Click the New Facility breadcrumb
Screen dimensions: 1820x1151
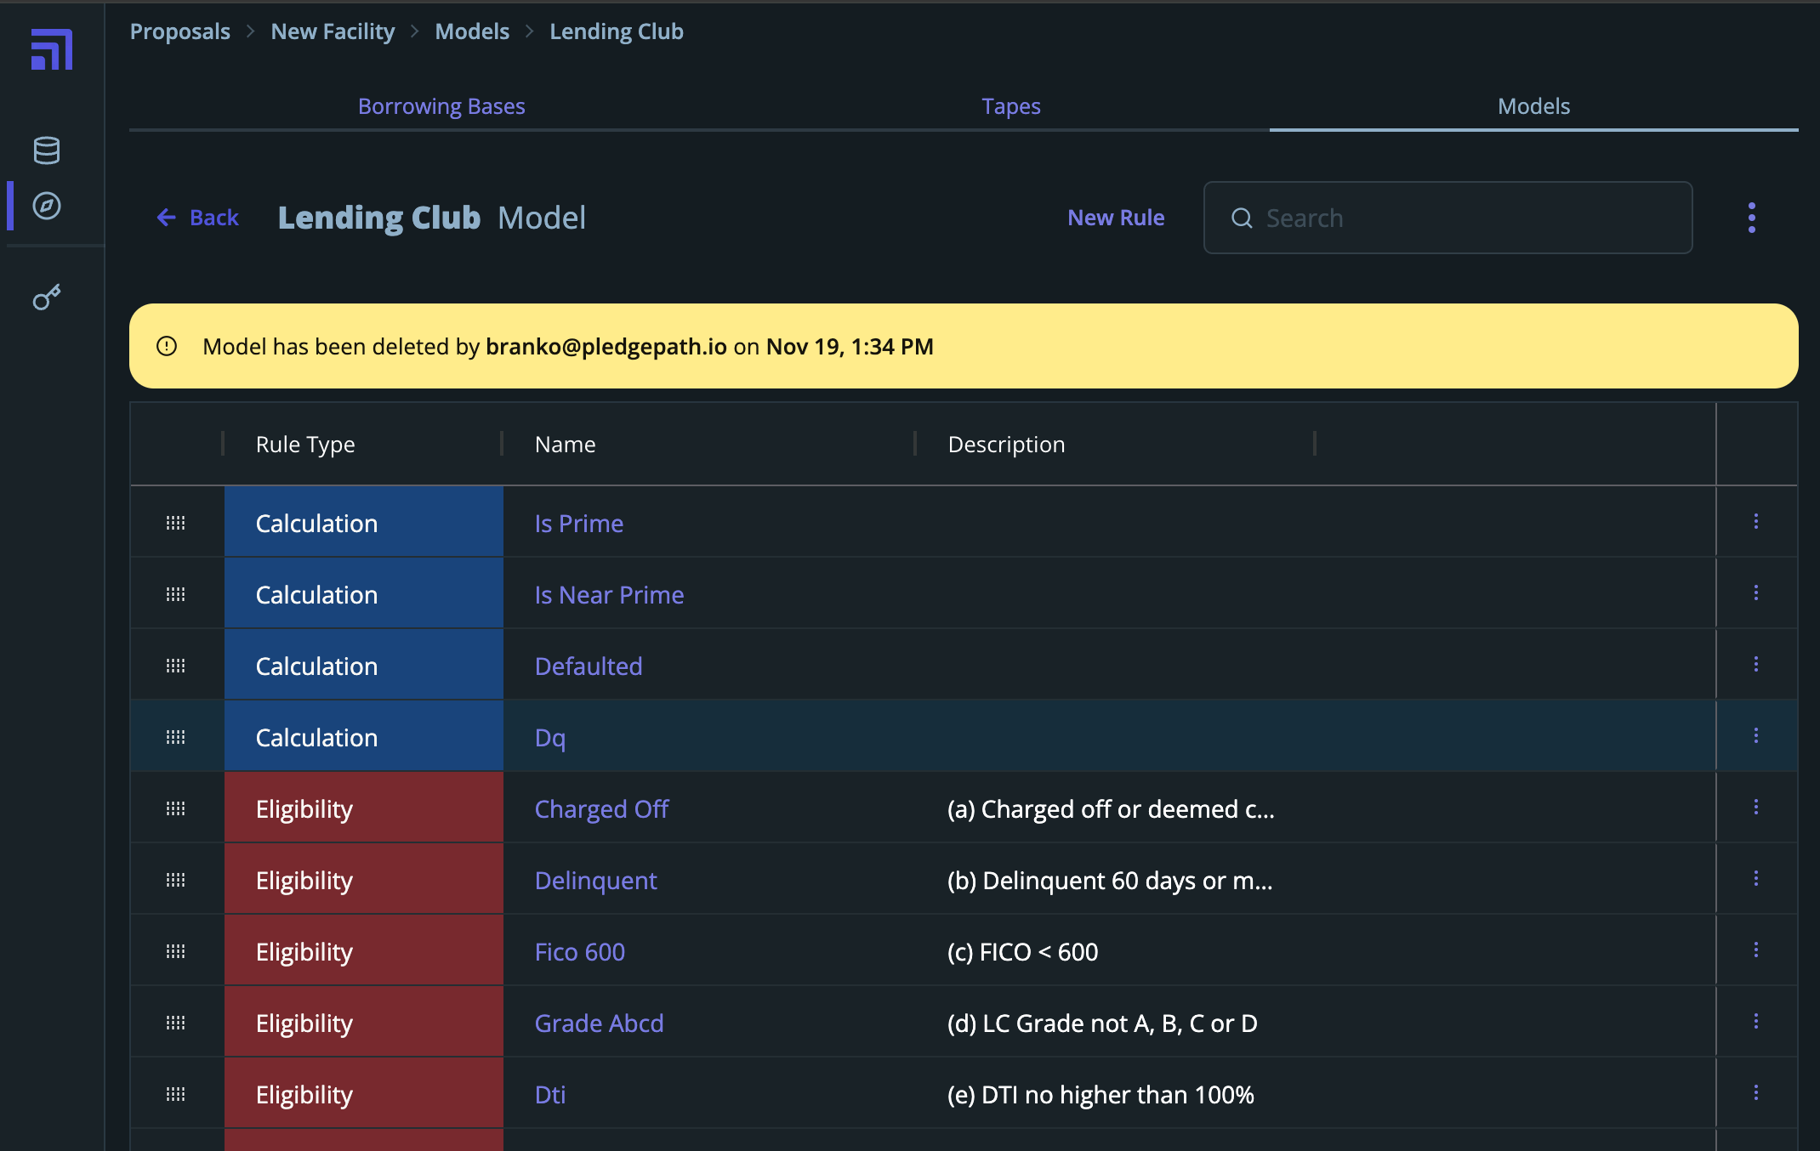click(x=333, y=31)
